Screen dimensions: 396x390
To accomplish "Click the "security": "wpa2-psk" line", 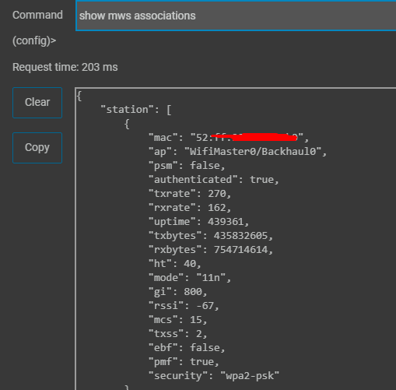I will (x=214, y=376).
